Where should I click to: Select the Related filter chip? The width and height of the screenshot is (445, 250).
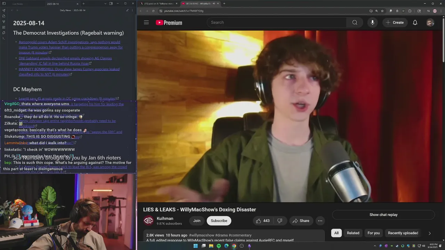pyautogui.click(x=353, y=233)
